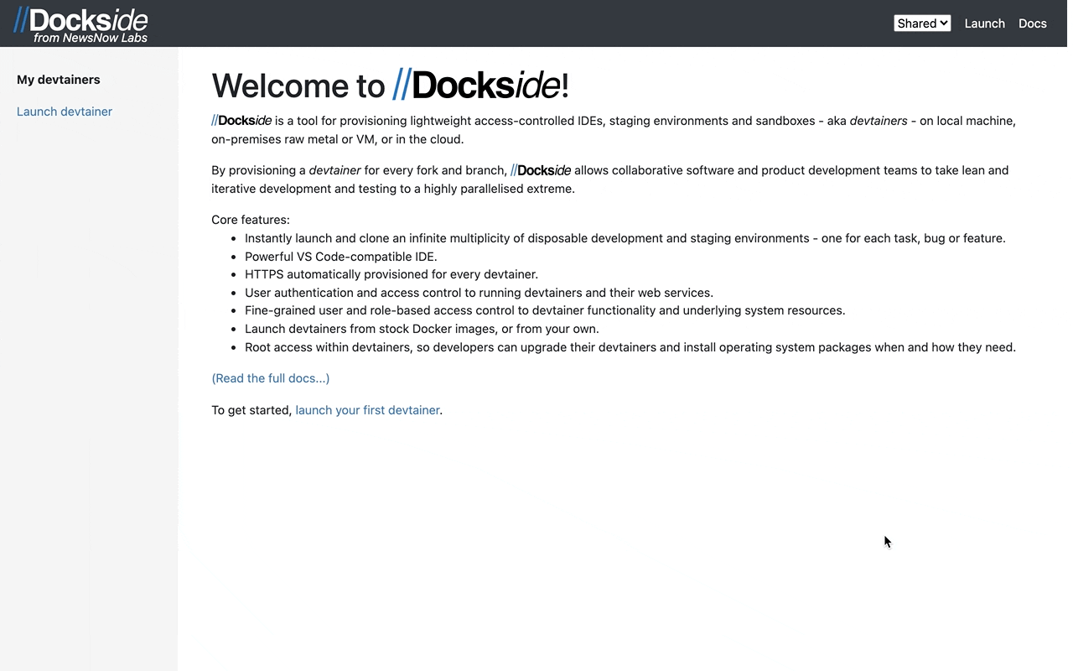The image size is (1073, 671).
Task: Open the Read the full docs link
Action: (270, 378)
